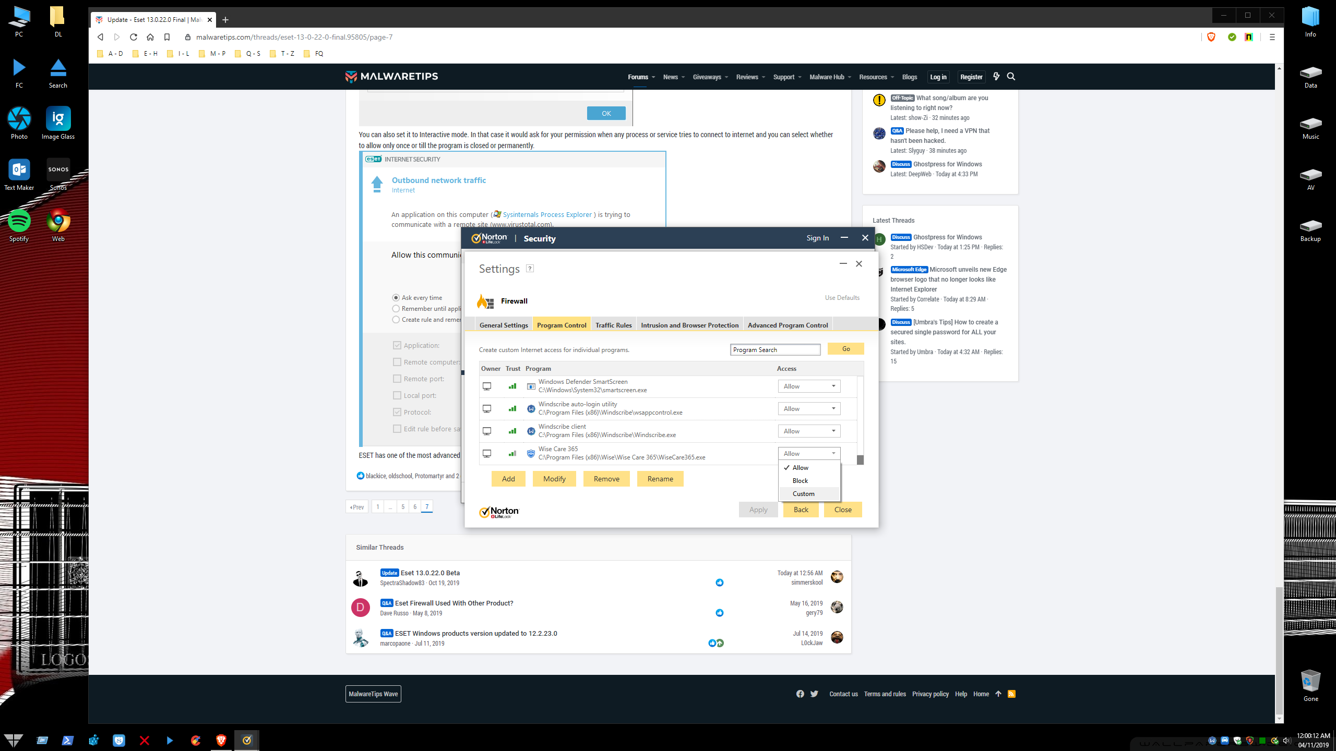Open the MalwareTips search magnifier icon
1336x751 pixels.
click(1011, 77)
